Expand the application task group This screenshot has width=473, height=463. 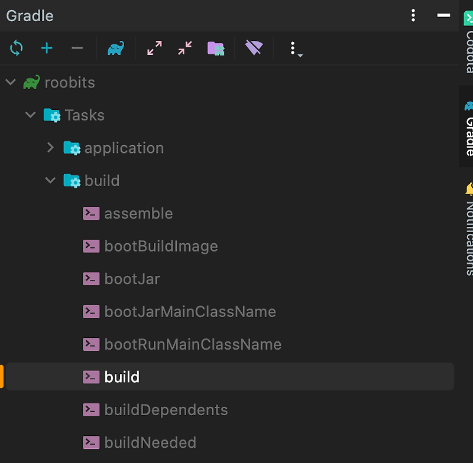pos(50,148)
